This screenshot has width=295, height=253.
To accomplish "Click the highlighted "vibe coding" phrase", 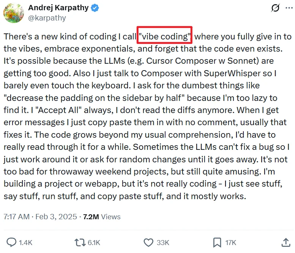I will click(165, 36).
